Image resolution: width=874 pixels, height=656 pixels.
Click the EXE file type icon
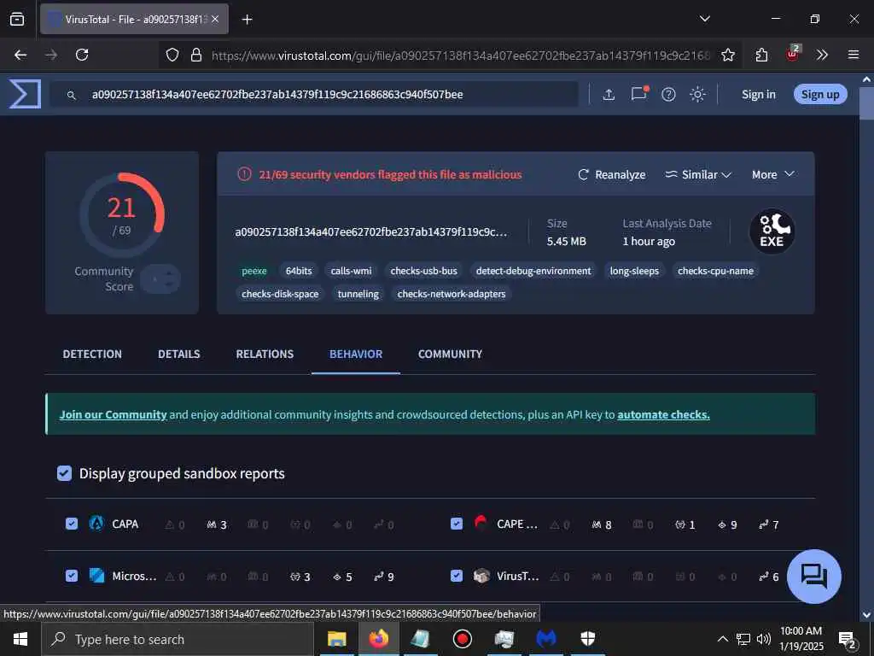click(772, 231)
